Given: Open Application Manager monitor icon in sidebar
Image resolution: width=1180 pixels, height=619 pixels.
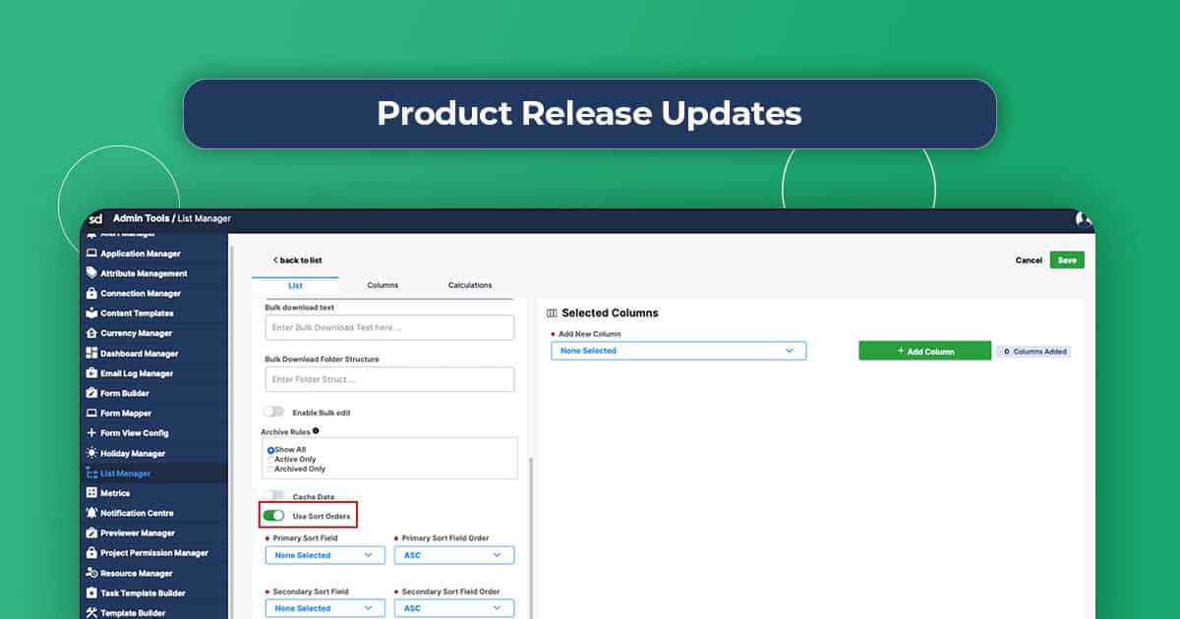Looking at the screenshot, I should click(91, 253).
